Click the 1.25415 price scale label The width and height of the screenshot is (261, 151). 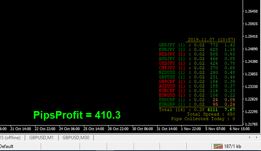tap(251, 36)
